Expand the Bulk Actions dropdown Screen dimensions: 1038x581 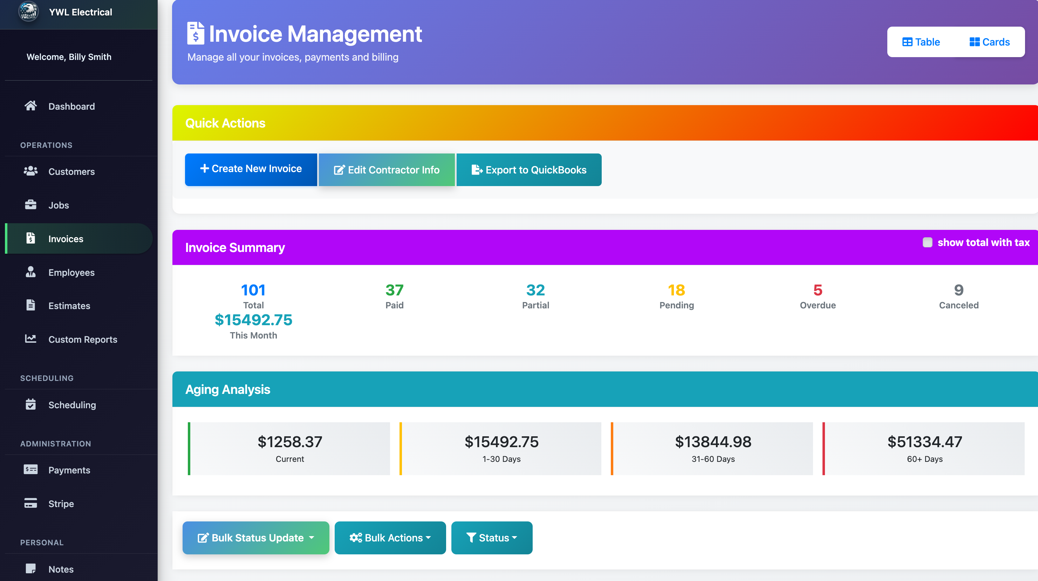click(390, 538)
